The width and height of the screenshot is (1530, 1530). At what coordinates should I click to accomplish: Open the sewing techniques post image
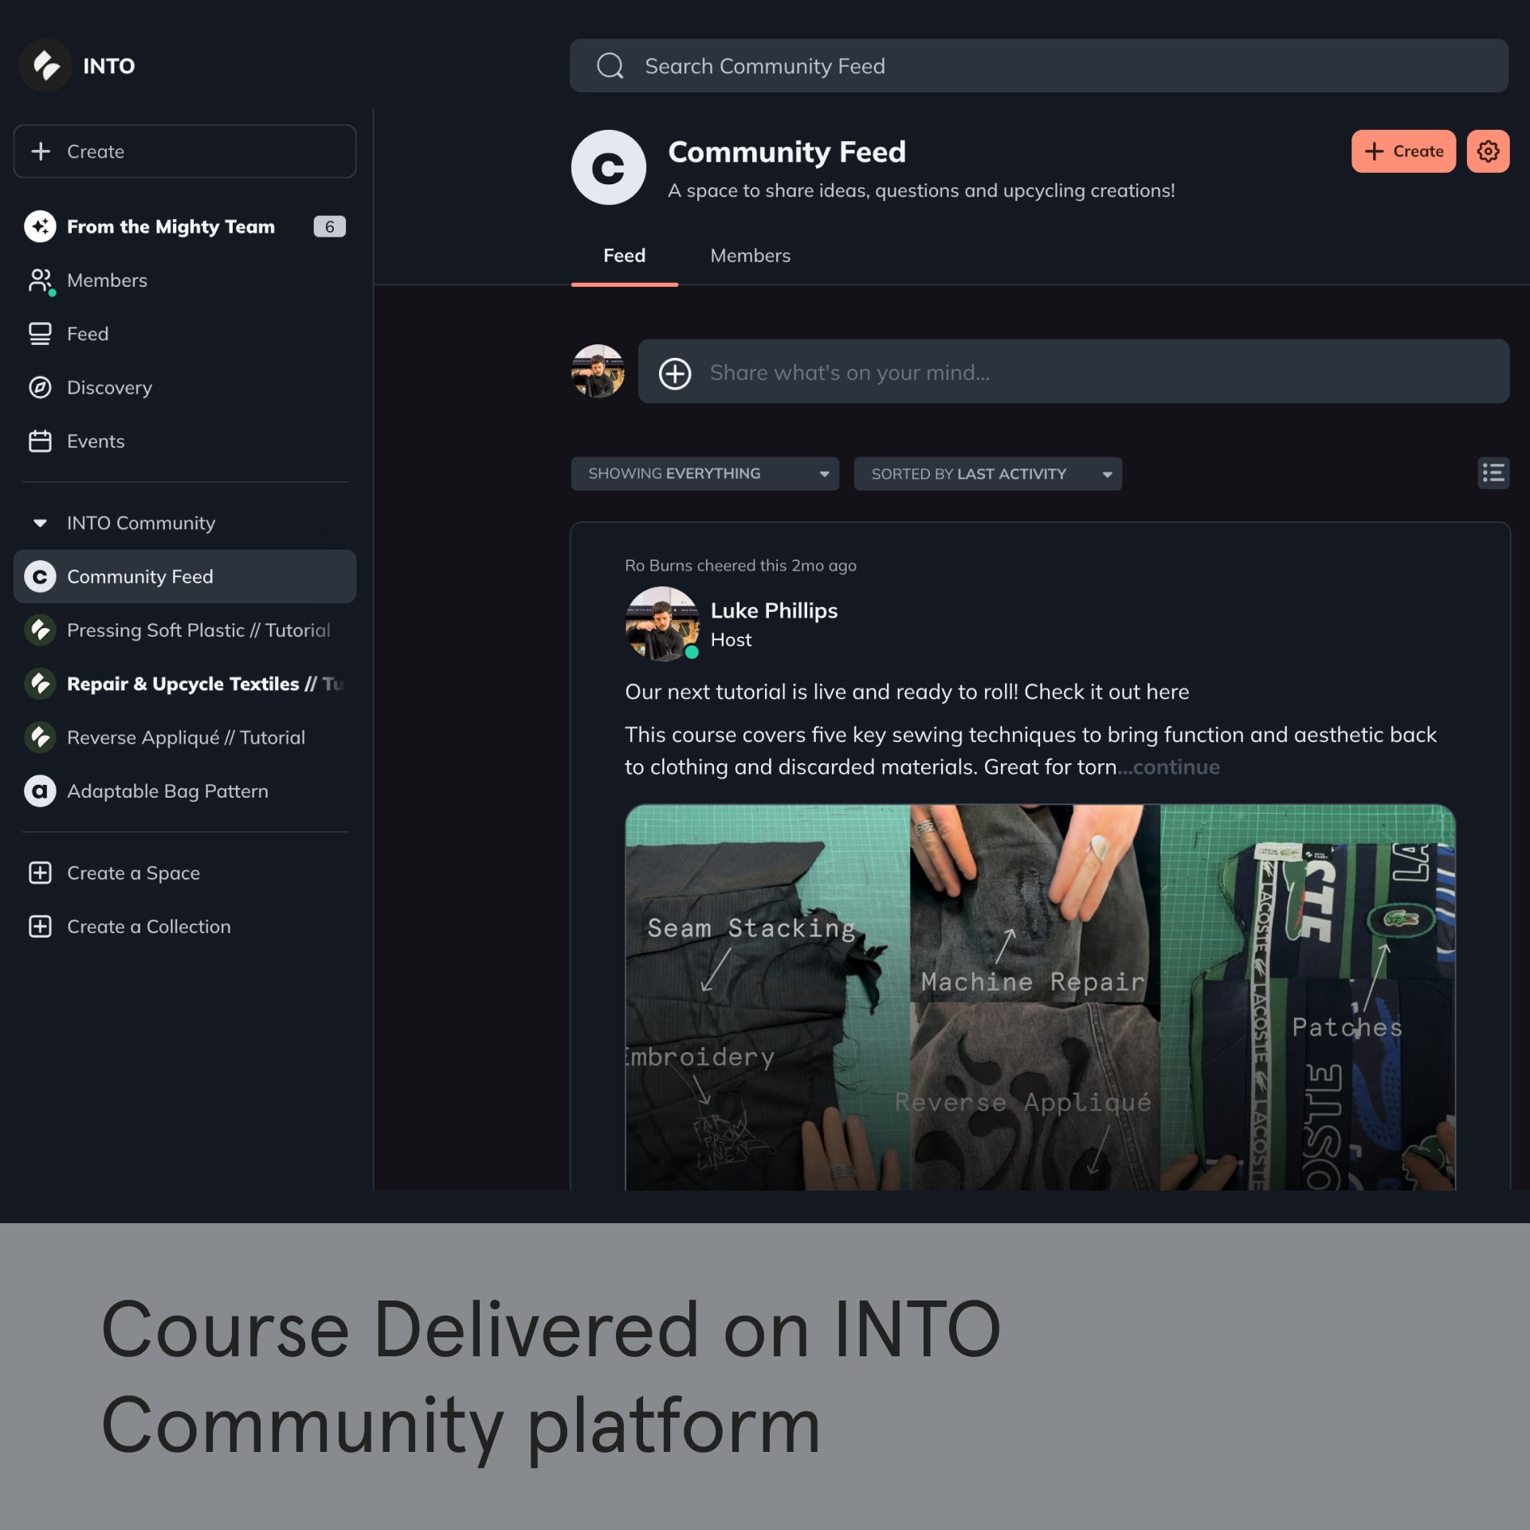(x=1039, y=996)
